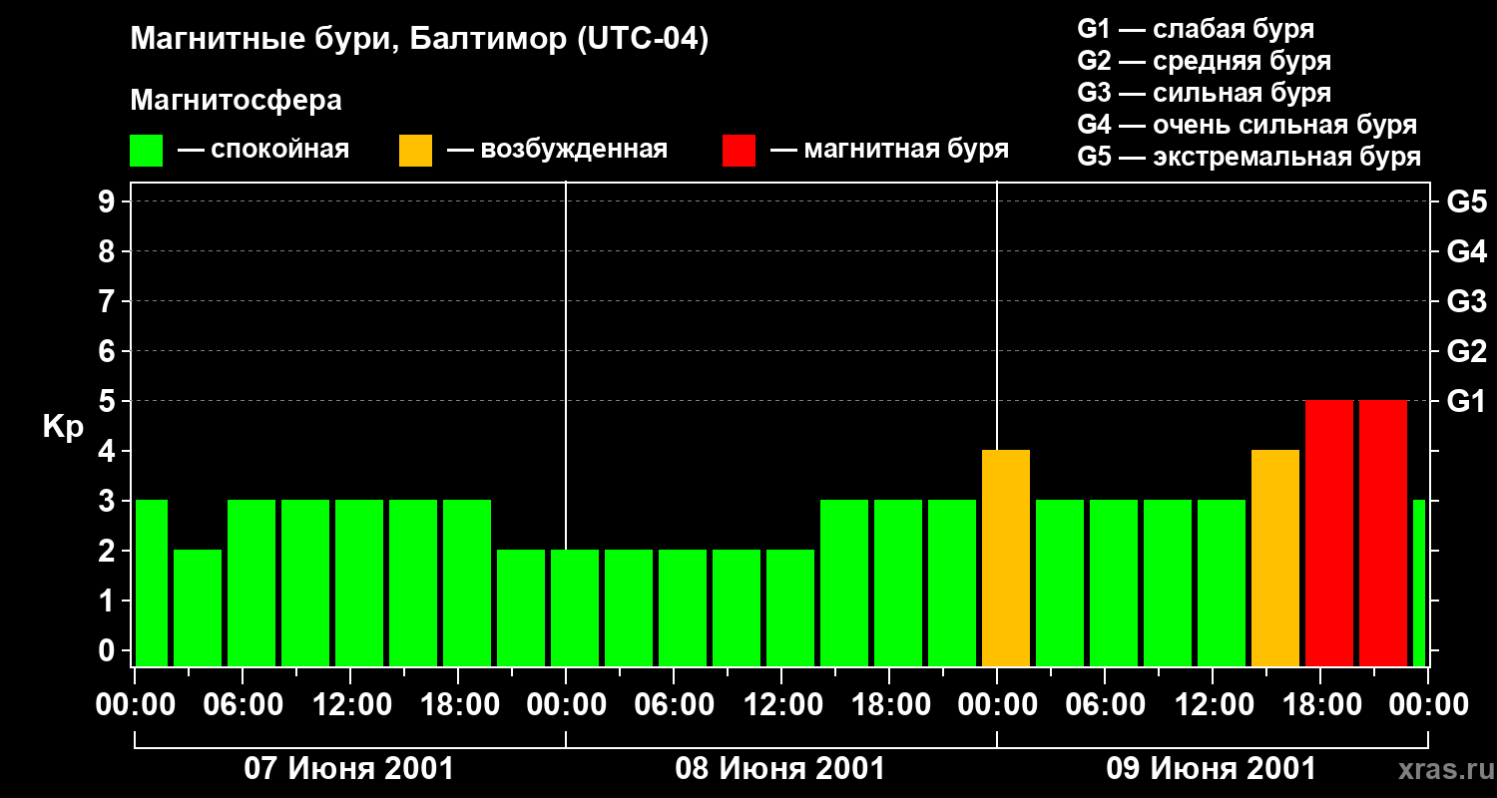The height and width of the screenshot is (798, 1497).
Task: Click the G1 label on the right axis
Action: (1466, 402)
